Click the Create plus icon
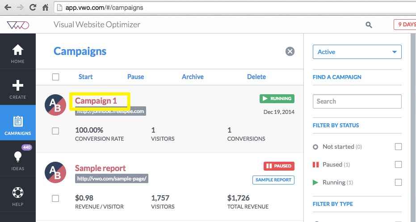 point(18,85)
